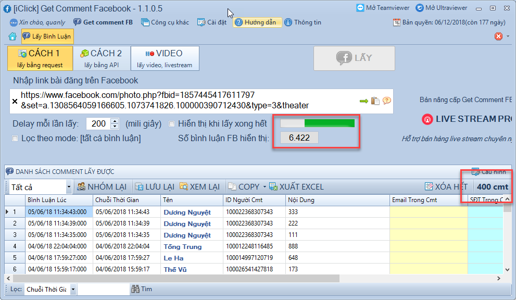Click the green progress bar

point(318,123)
